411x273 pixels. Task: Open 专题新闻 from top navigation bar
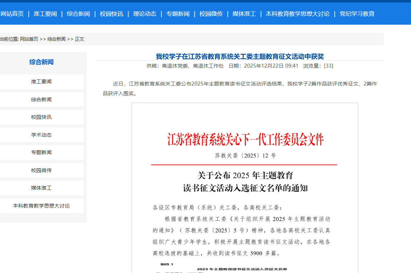tap(178, 14)
